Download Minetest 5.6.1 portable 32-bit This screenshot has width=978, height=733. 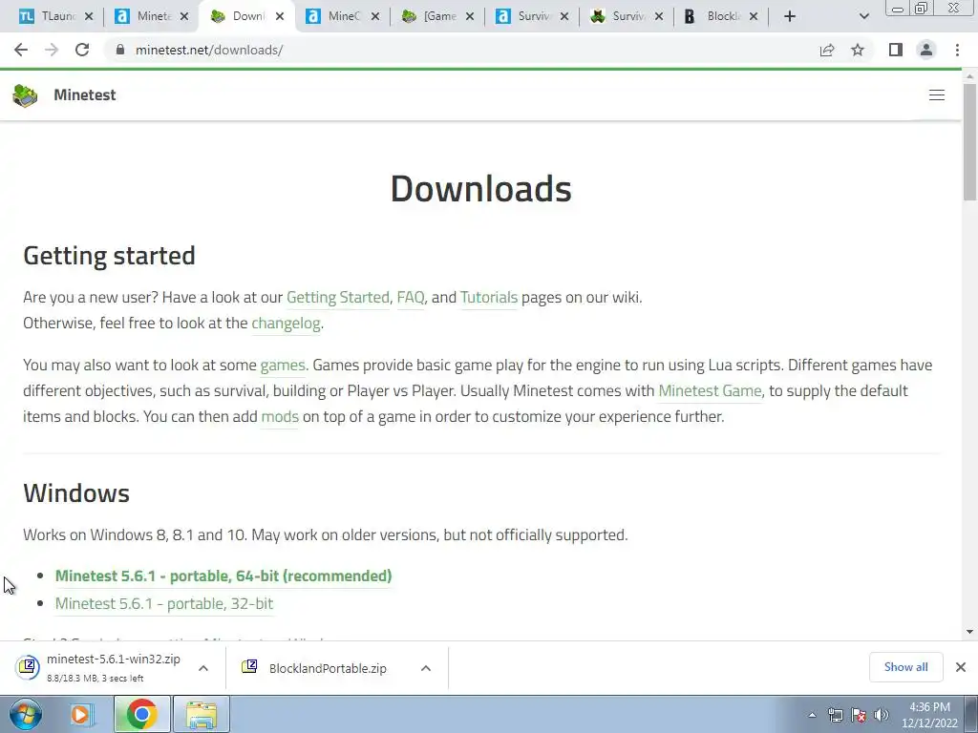(x=164, y=603)
